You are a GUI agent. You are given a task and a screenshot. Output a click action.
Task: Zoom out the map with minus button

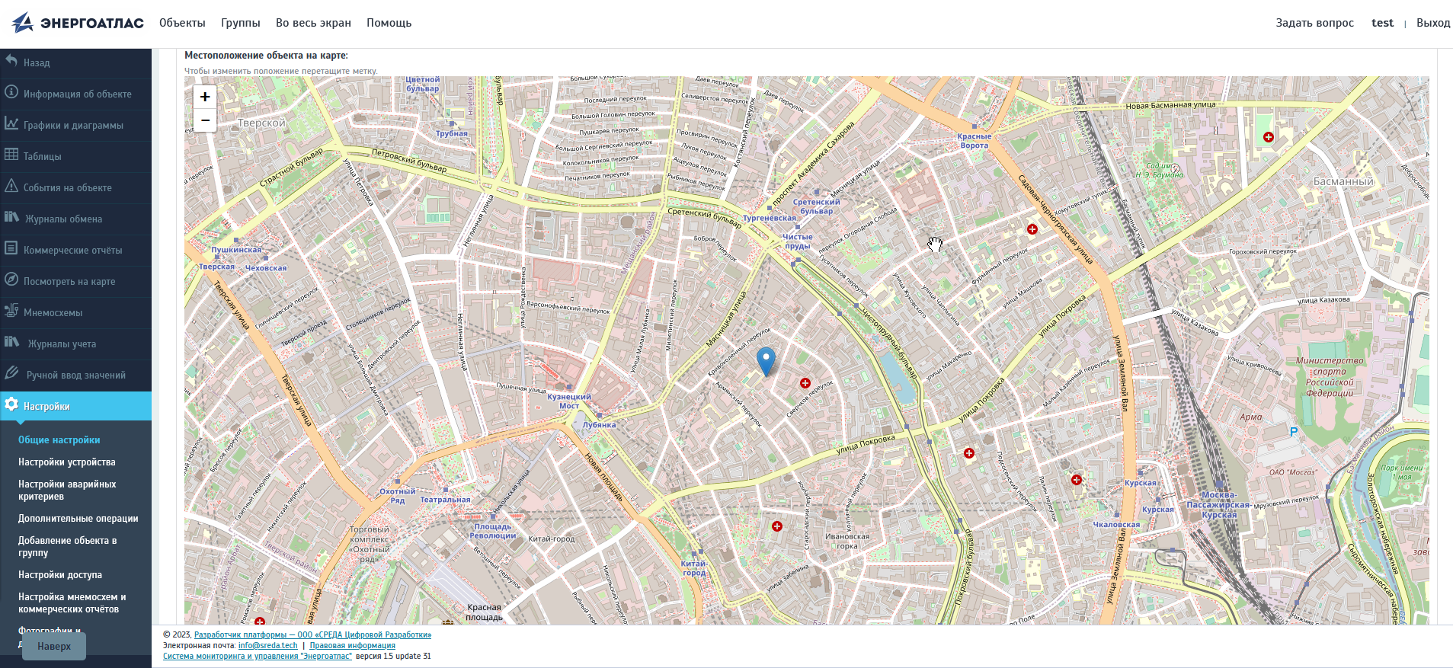tap(205, 120)
